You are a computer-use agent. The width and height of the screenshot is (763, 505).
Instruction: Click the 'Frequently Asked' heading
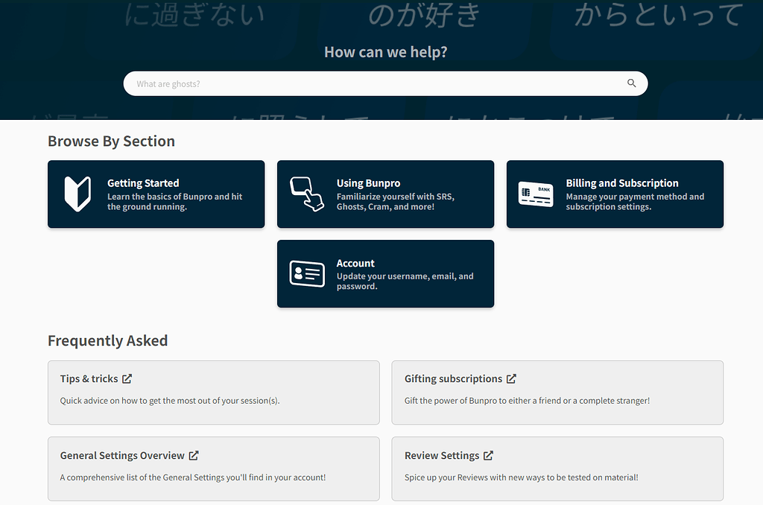107,340
